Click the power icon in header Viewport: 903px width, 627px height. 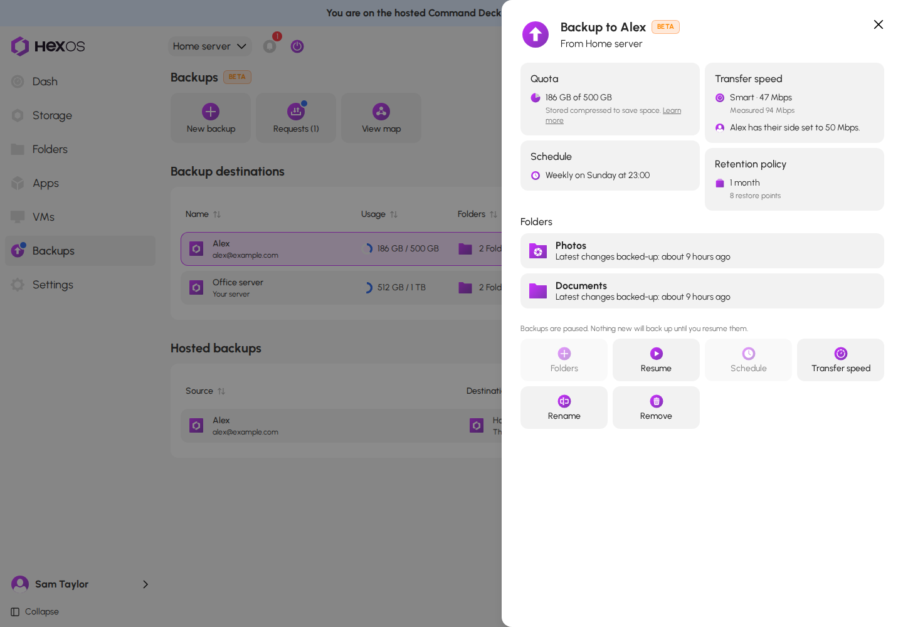pyautogui.click(x=297, y=46)
